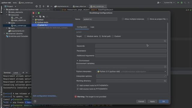Viewport: 192px width, 108px height.
Task: Expand interpreter options field icon
Action: [x=165, y=76]
